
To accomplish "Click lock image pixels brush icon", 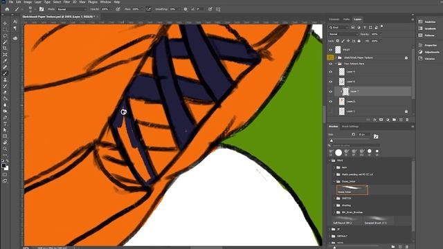I will (x=343, y=41).
